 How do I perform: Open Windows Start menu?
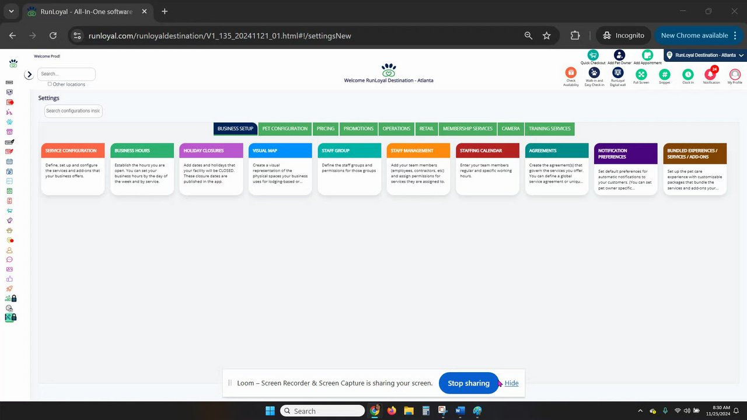click(x=270, y=411)
